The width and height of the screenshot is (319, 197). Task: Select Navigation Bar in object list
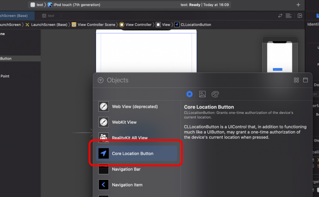pos(136,169)
